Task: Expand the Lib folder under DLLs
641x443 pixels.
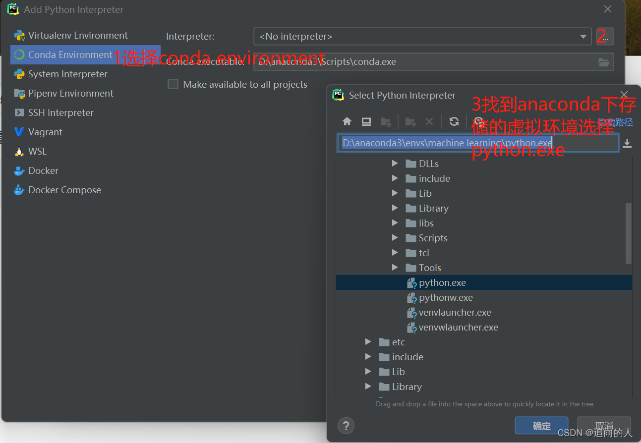Action: pos(395,193)
